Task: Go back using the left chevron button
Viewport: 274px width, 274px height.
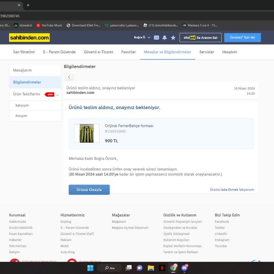Action: [69, 77]
